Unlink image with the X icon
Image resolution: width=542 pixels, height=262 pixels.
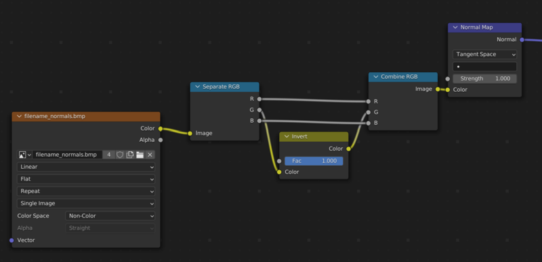[150, 155]
